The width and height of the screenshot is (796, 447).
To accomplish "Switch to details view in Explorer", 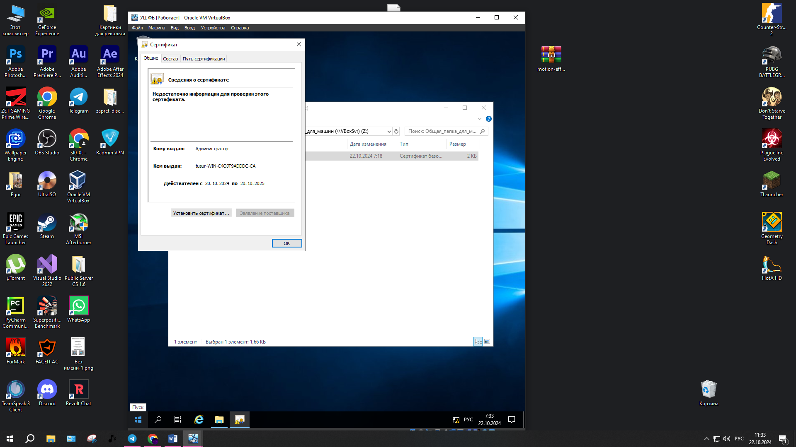I will [478, 341].
